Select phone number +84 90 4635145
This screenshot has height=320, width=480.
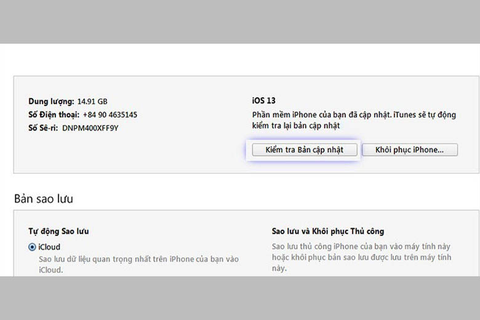coord(110,115)
